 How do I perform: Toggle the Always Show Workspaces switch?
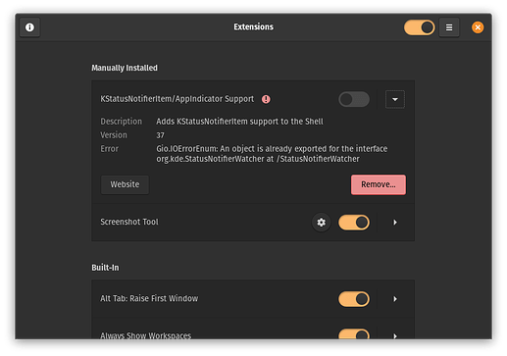pyautogui.click(x=354, y=334)
